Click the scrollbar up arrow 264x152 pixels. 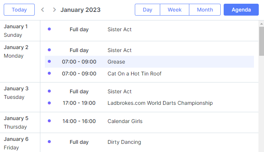coord(261,24)
